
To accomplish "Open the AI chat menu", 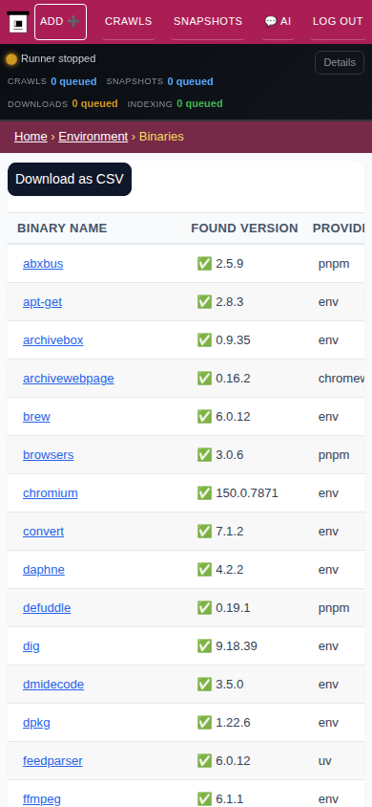I will tap(278, 22).
